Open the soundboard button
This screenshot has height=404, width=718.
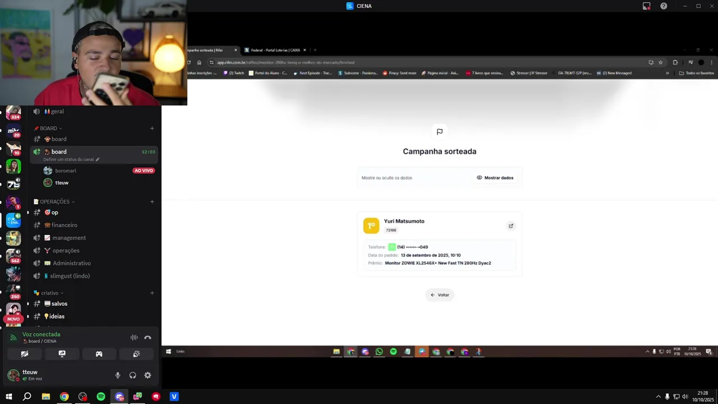[136, 354]
